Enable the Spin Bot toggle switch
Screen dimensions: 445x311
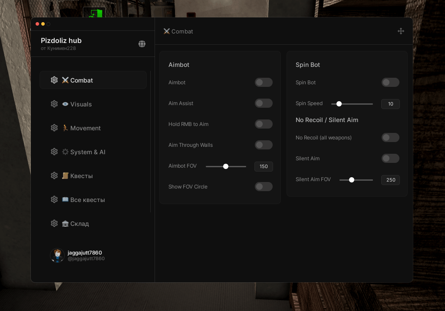390,83
